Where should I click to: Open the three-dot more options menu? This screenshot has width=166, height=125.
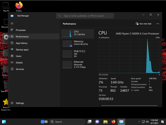pos(158,24)
